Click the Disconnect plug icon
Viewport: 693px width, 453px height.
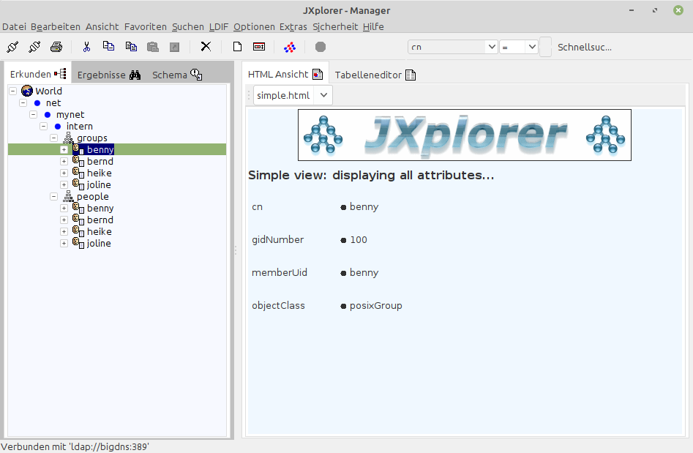click(x=34, y=47)
